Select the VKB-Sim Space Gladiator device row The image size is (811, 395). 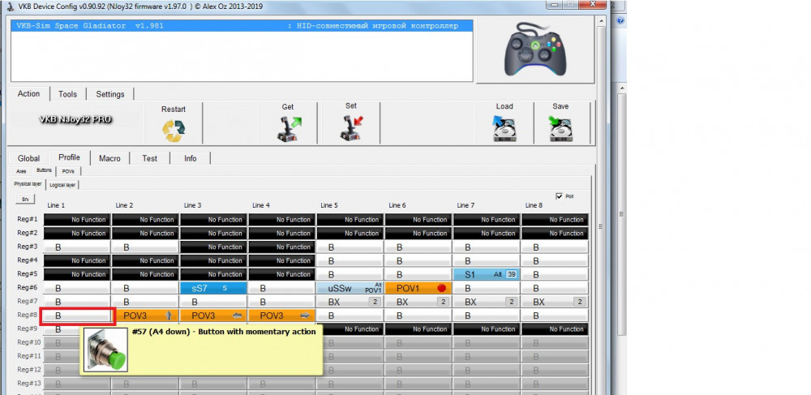tap(242, 26)
